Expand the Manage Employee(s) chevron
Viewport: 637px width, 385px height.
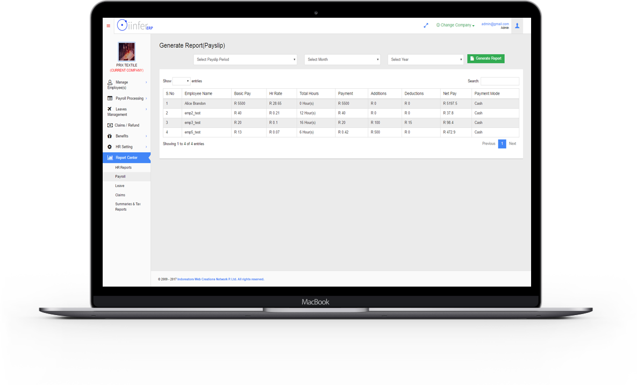click(146, 82)
